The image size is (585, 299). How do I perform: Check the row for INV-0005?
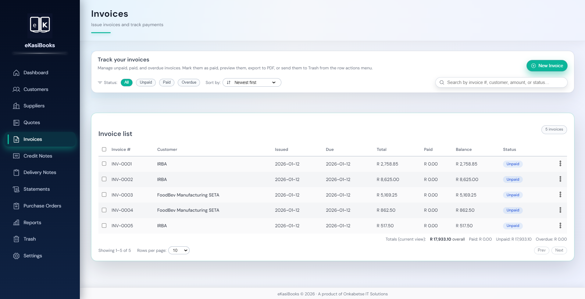tap(104, 226)
